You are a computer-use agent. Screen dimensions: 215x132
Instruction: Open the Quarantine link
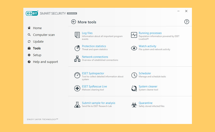point(146,103)
